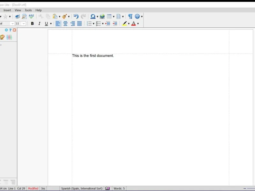Expand the table dropdown arrow

(113, 17)
